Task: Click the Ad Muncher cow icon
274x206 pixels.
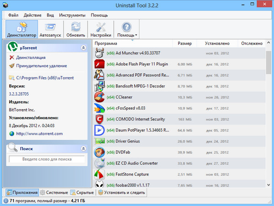Action: (100, 53)
